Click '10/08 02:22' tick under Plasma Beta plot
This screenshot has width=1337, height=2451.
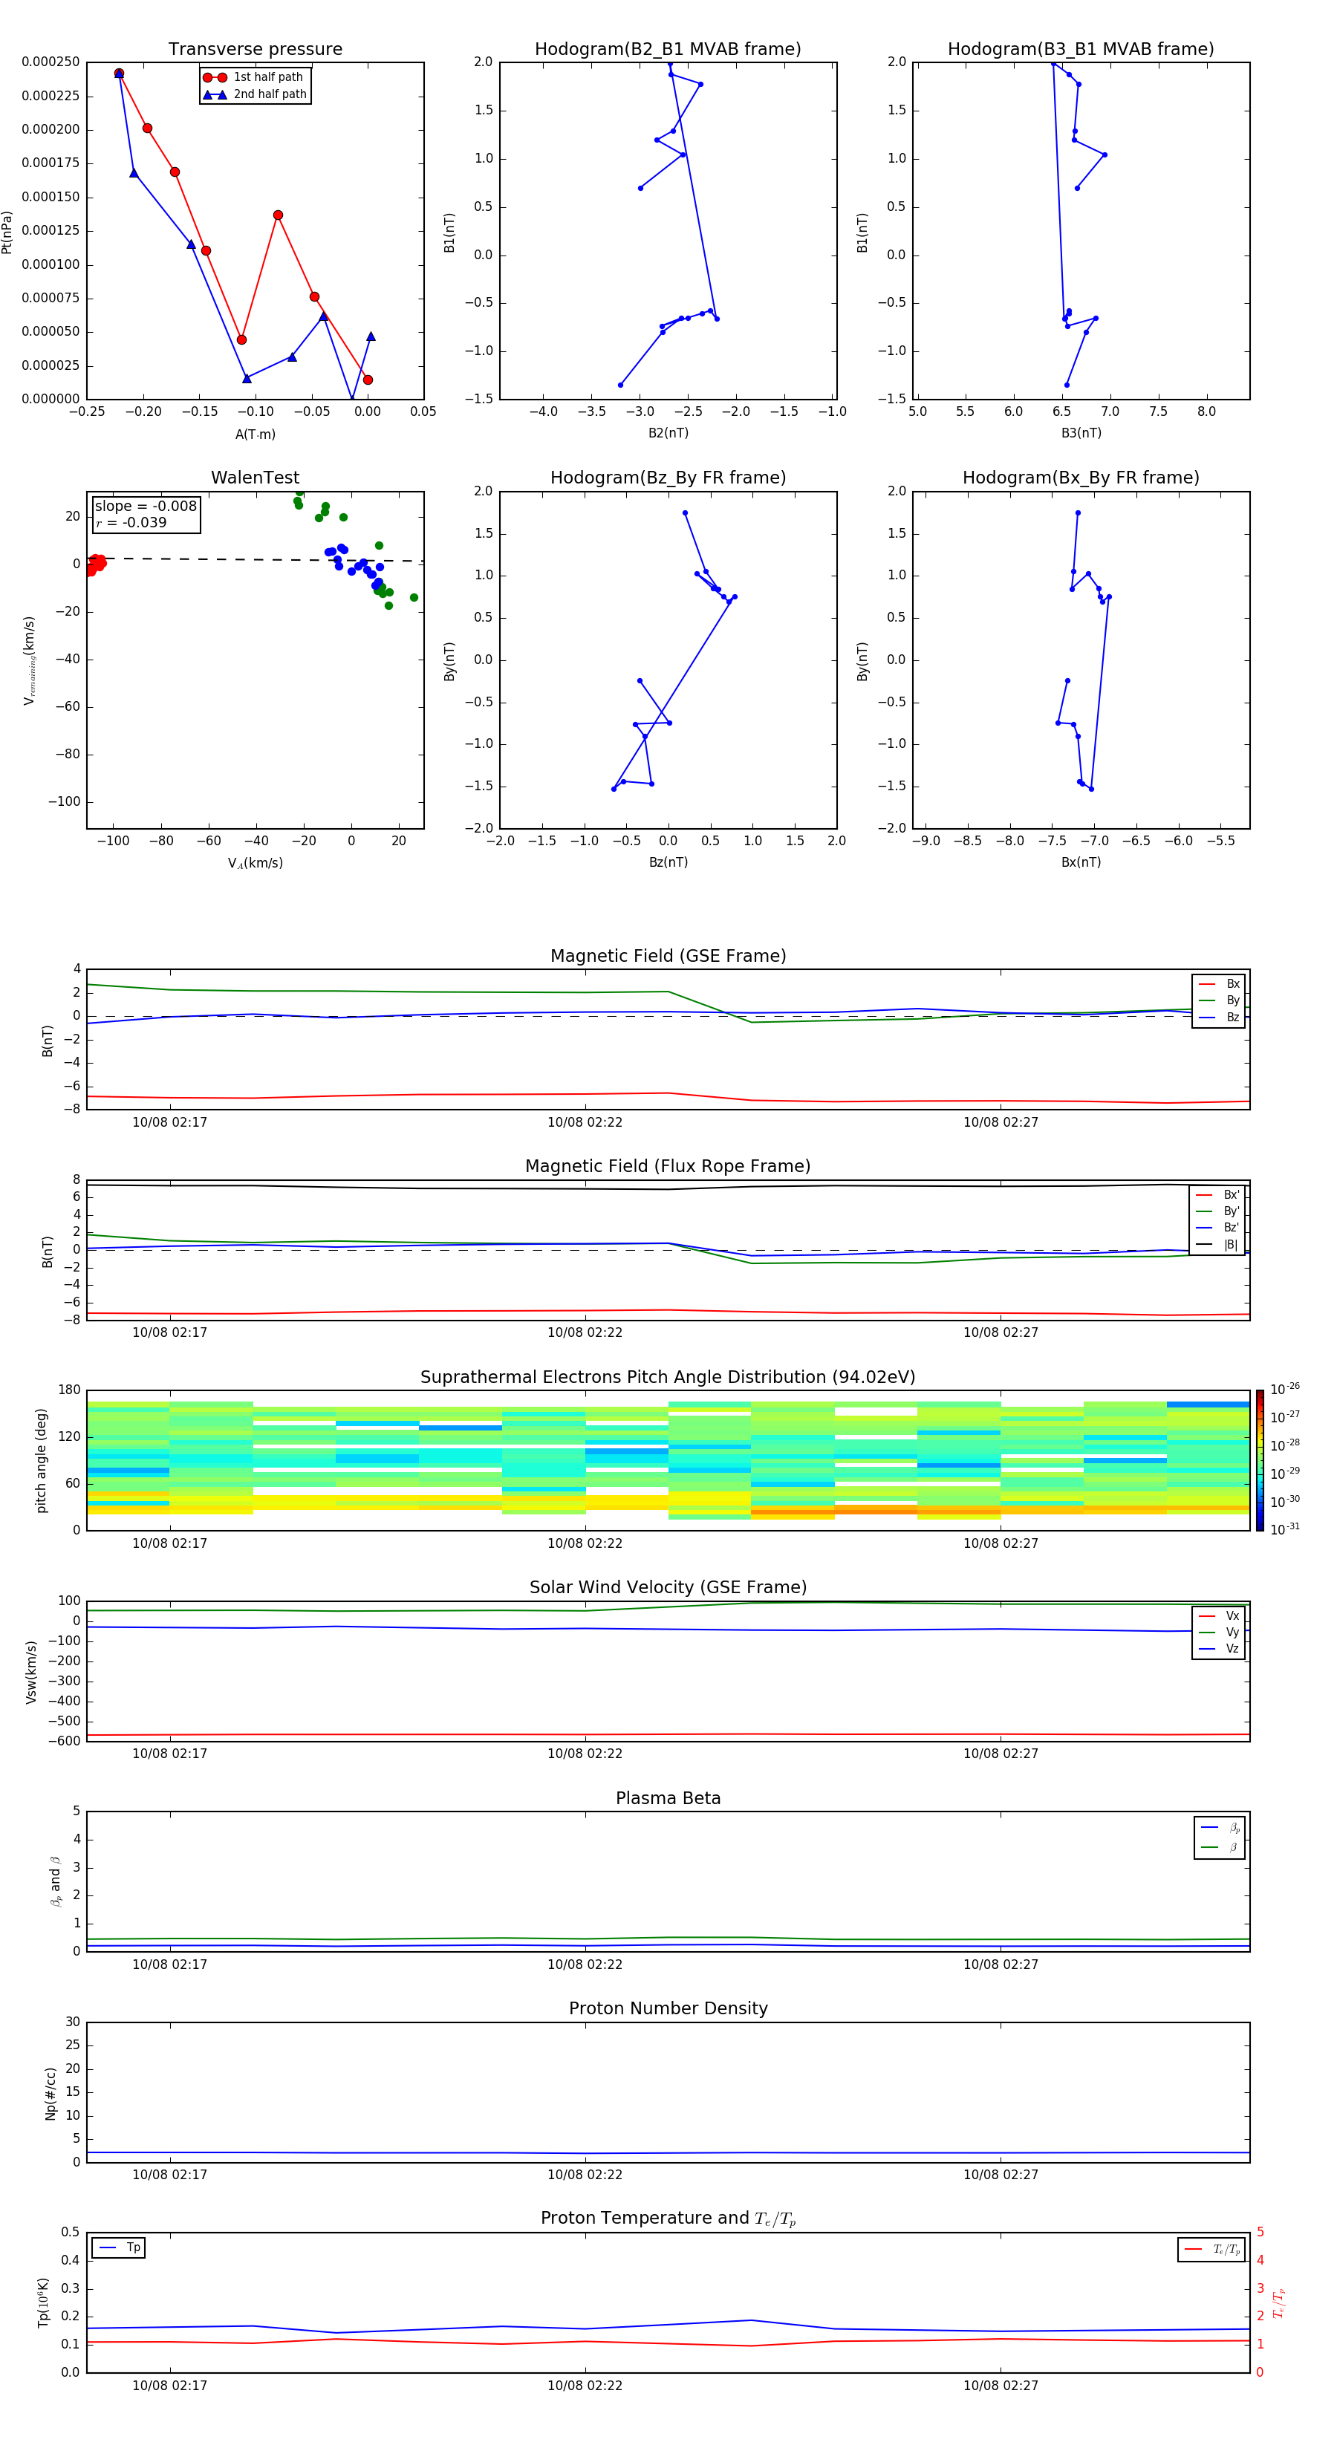(x=585, y=1965)
